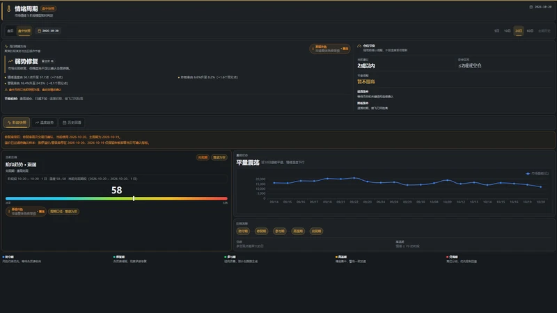Click the teal 修复期 legend square in the bottom legend row

(114, 257)
